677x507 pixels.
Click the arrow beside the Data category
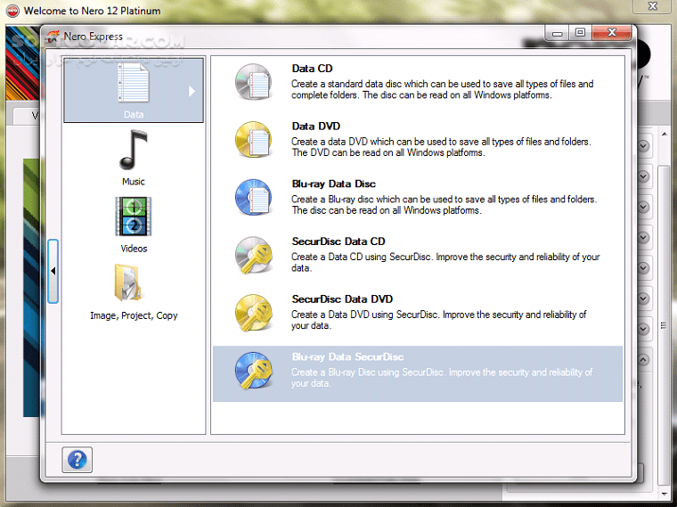[191, 90]
